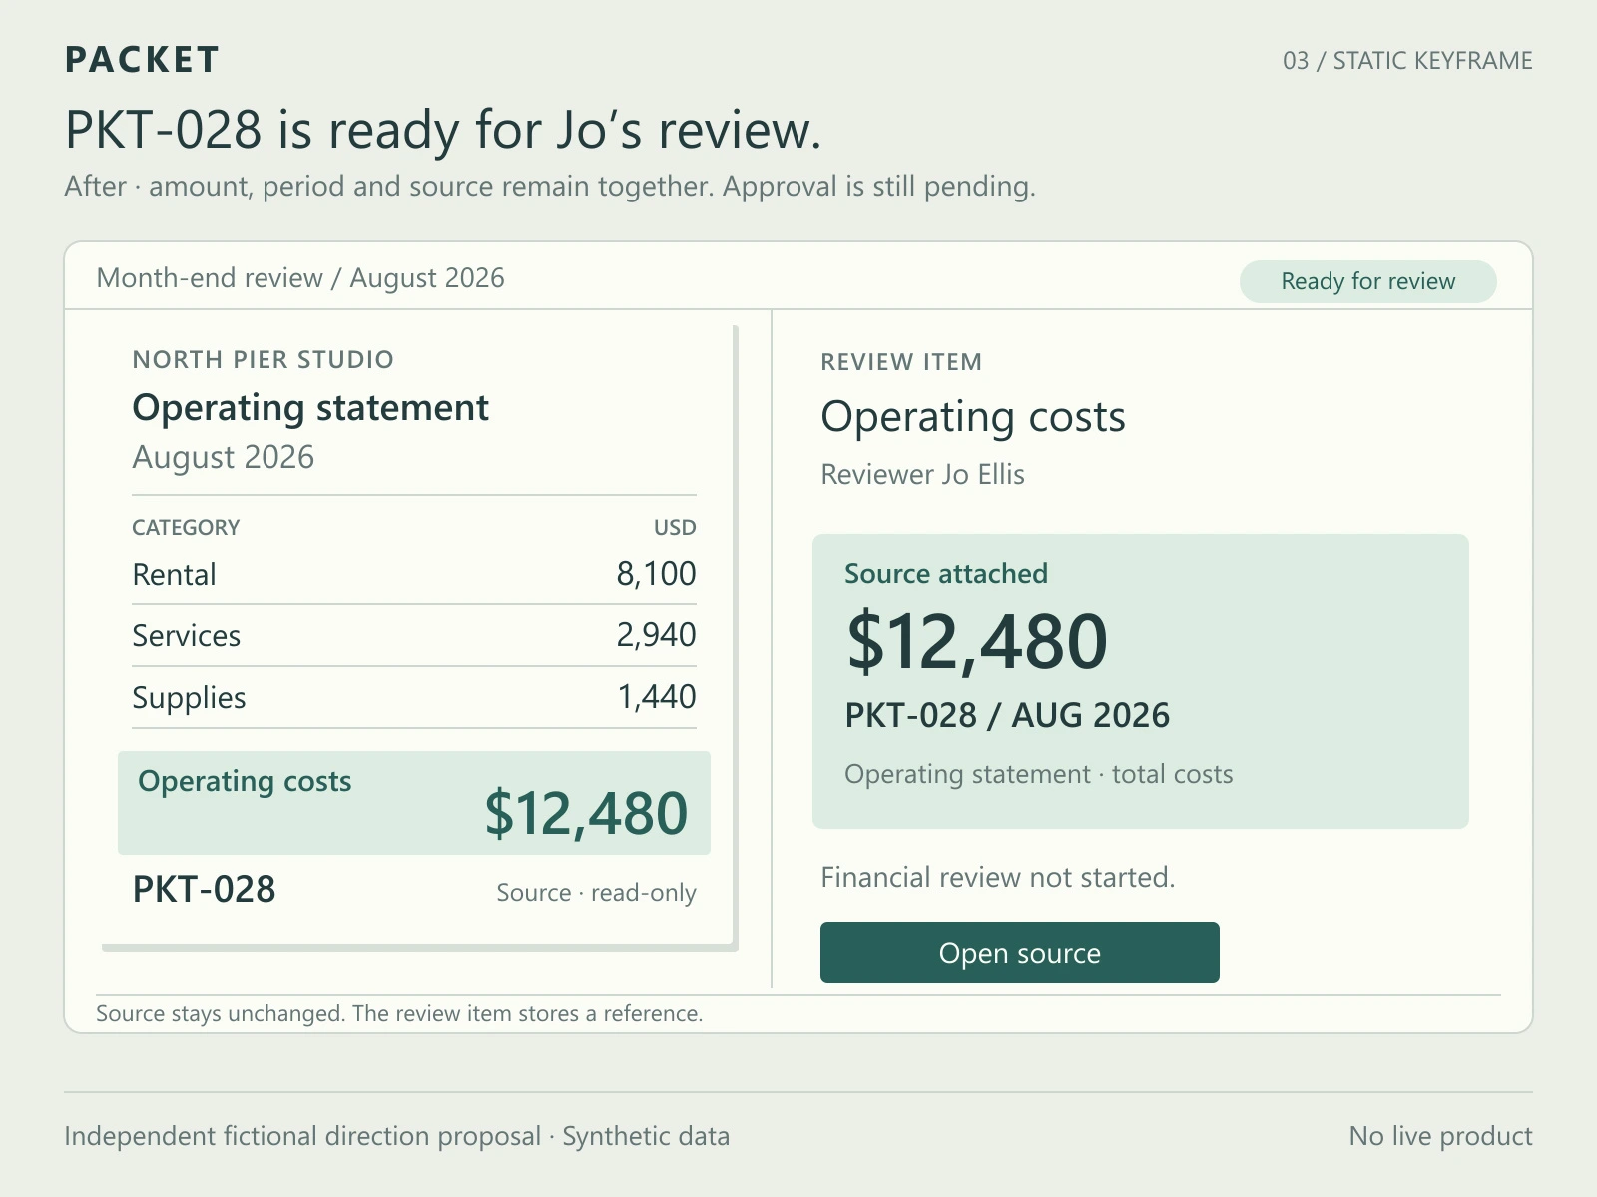Select the Supplies row in statement
Image resolution: width=1597 pixels, height=1197 pixels.
[x=414, y=697]
